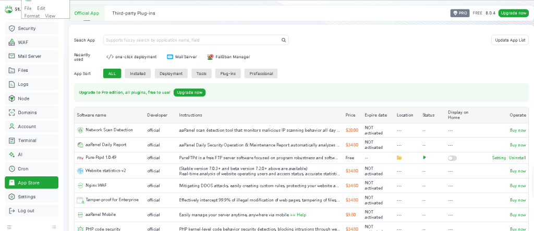
Task: Switch to Official App tab
Action: coord(87,13)
